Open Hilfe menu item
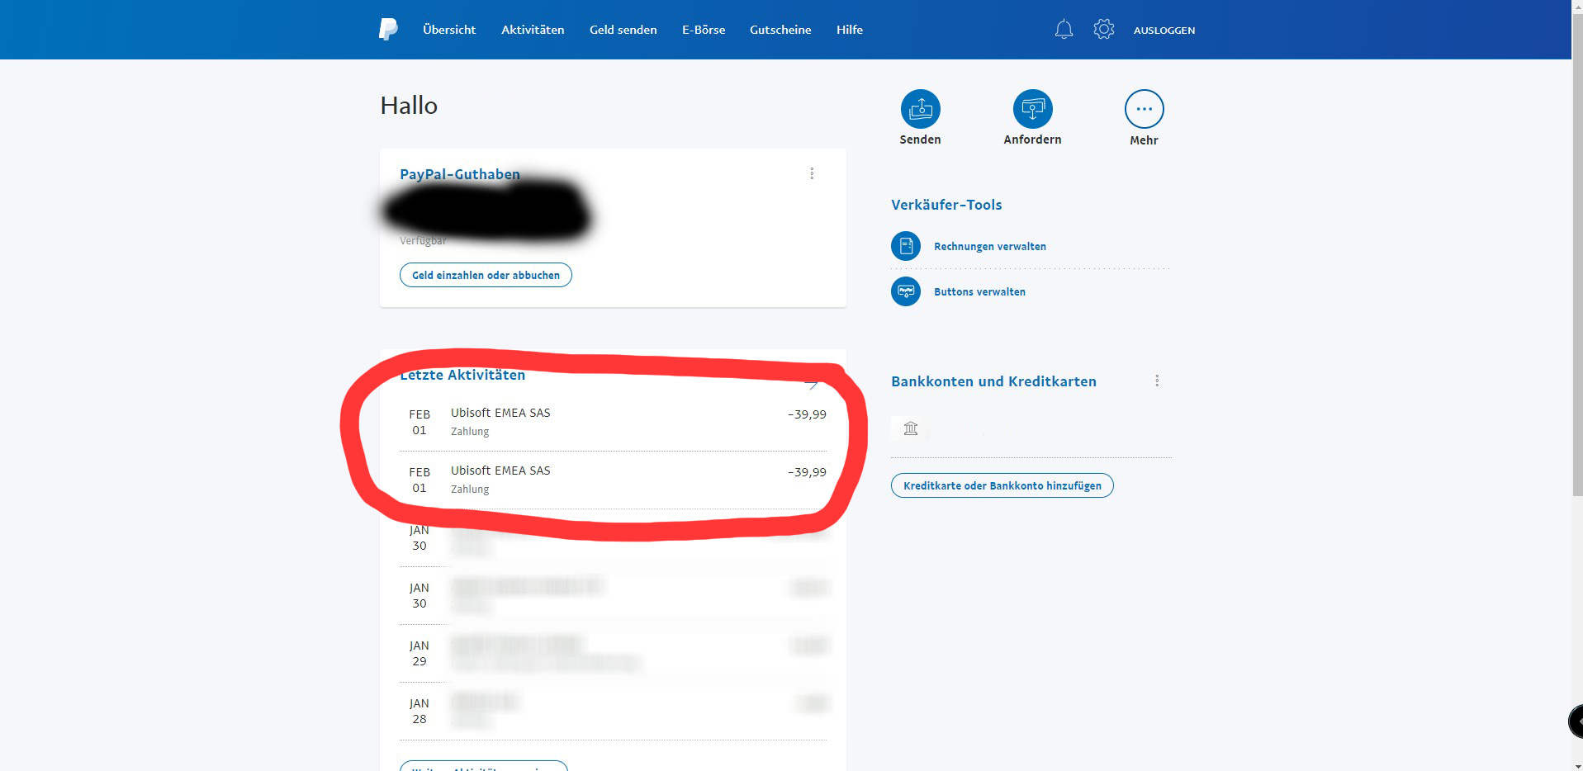 click(850, 30)
